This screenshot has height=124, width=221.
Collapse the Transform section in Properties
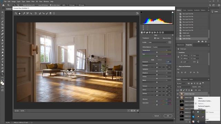coord(177,52)
